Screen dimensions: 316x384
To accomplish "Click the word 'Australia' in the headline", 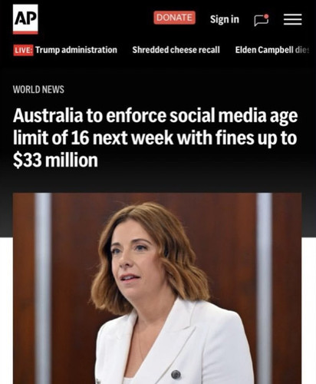I will tap(48, 116).
